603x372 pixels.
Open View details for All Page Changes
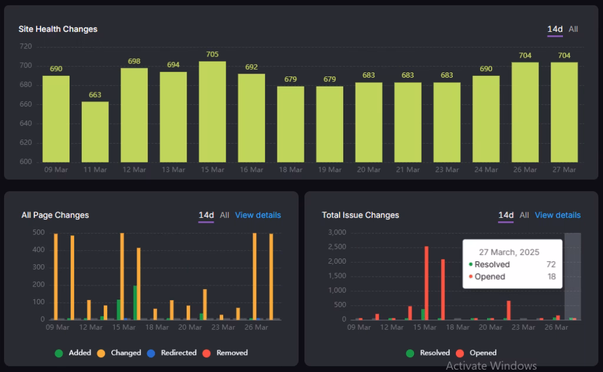tap(257, 215)
